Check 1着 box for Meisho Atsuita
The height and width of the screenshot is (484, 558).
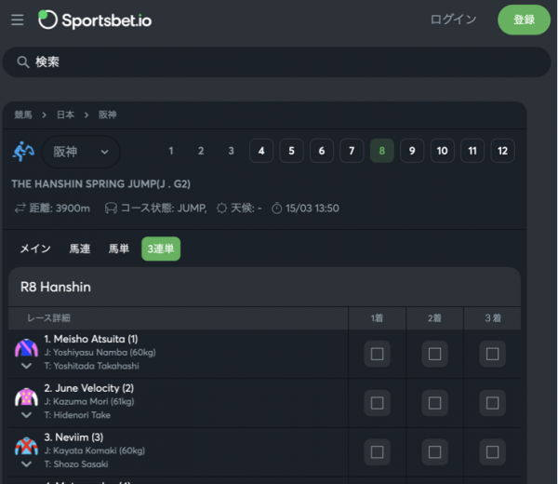[377, 354]
